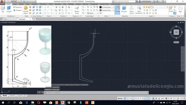
Task: Click the layer color swatch in Layers panel
Action: click(x=151, y=7)
